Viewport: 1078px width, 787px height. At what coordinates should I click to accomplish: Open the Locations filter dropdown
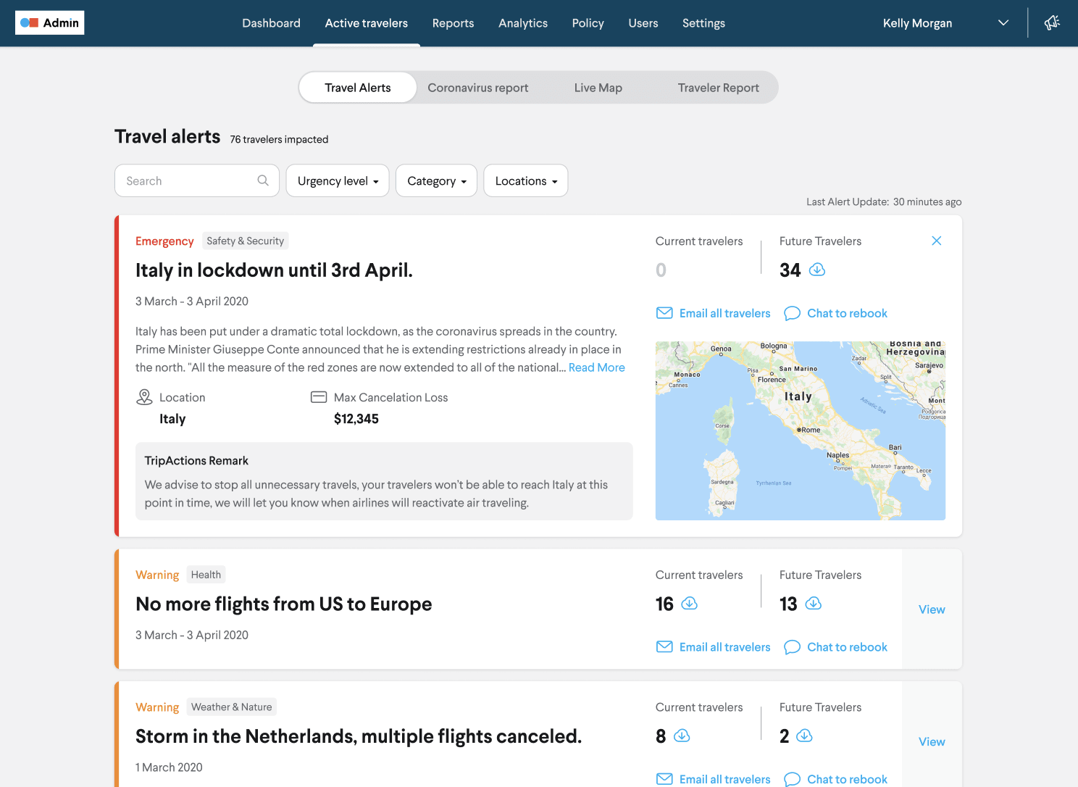[526, 180]
